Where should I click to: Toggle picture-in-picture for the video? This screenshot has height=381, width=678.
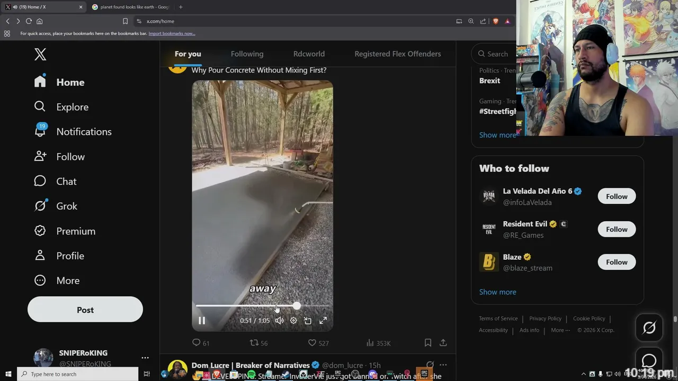(x=308, y=321)
